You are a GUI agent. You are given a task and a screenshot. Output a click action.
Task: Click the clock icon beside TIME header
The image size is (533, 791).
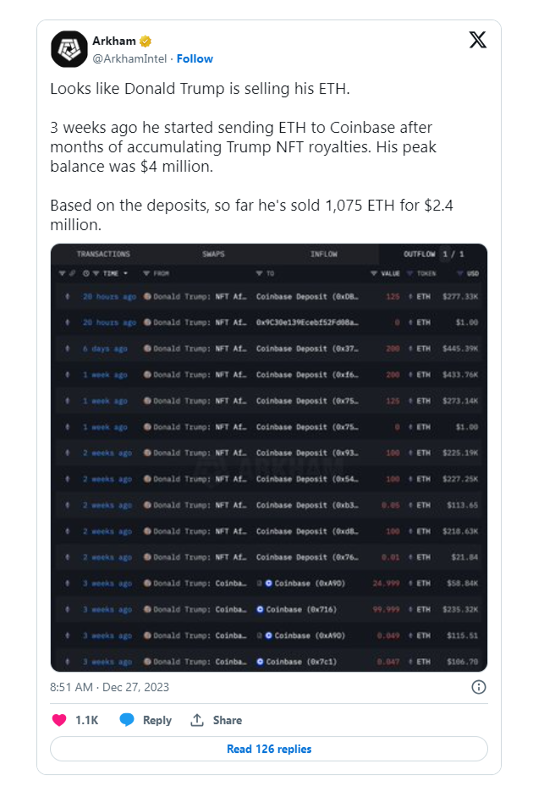pos(84,274)
